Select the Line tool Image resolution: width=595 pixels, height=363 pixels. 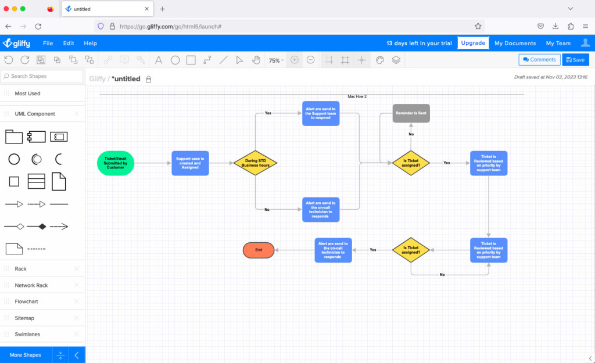point(224,60)
